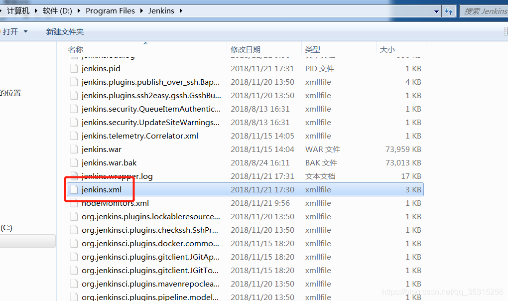The width and height of the screenshot is (508, 301).
Task: Click the 2018/8/24 16:11 date cell
Action: pyautogui.click(x=260, y=163)
